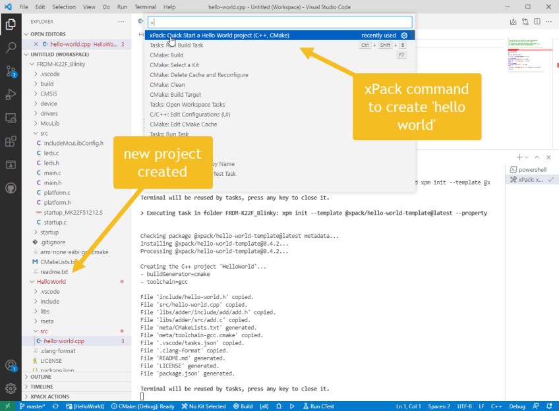Viewport: 559px width, 411px height.
Task: Click the command palette input field
Action: tap(279, 22)
